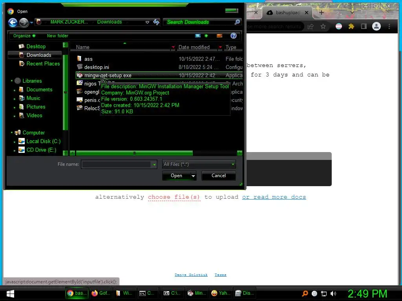Click New folder in the toolbar
Image resolution: width=402 pixels, height=301 pixels.
click(57, 36)
